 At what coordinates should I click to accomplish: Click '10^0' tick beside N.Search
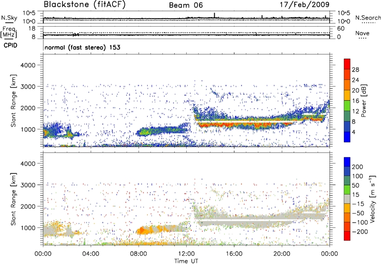(x=343, y=21)
